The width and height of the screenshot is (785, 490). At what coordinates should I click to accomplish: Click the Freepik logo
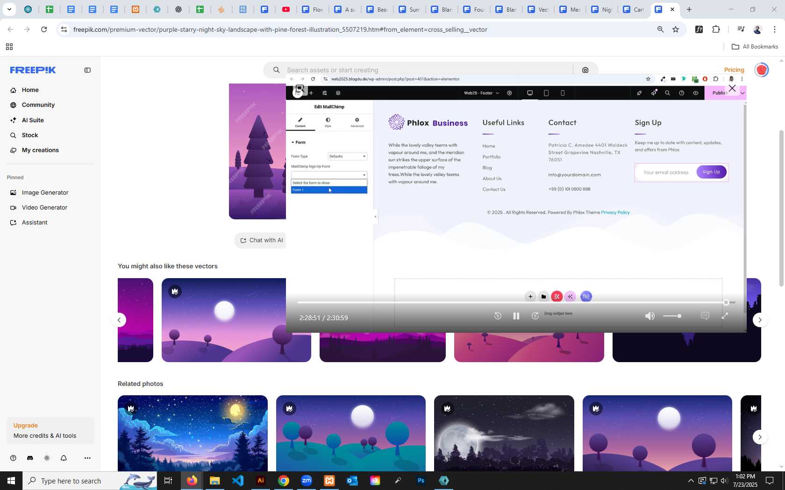click(33, 70)
